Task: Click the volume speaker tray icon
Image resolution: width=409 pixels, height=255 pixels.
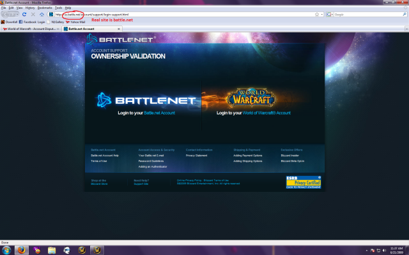Action: click(384, 251)
